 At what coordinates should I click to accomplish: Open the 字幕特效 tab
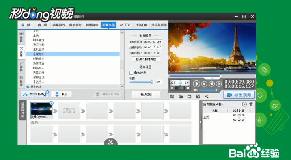pyautogui.click(x=59, y=25)
